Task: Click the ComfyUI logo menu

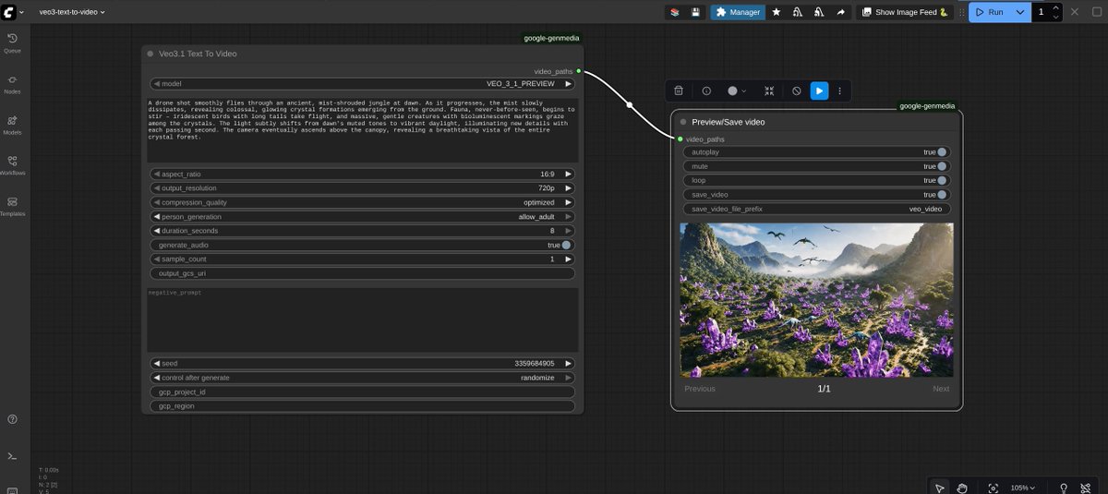Action: coord(12,12)
